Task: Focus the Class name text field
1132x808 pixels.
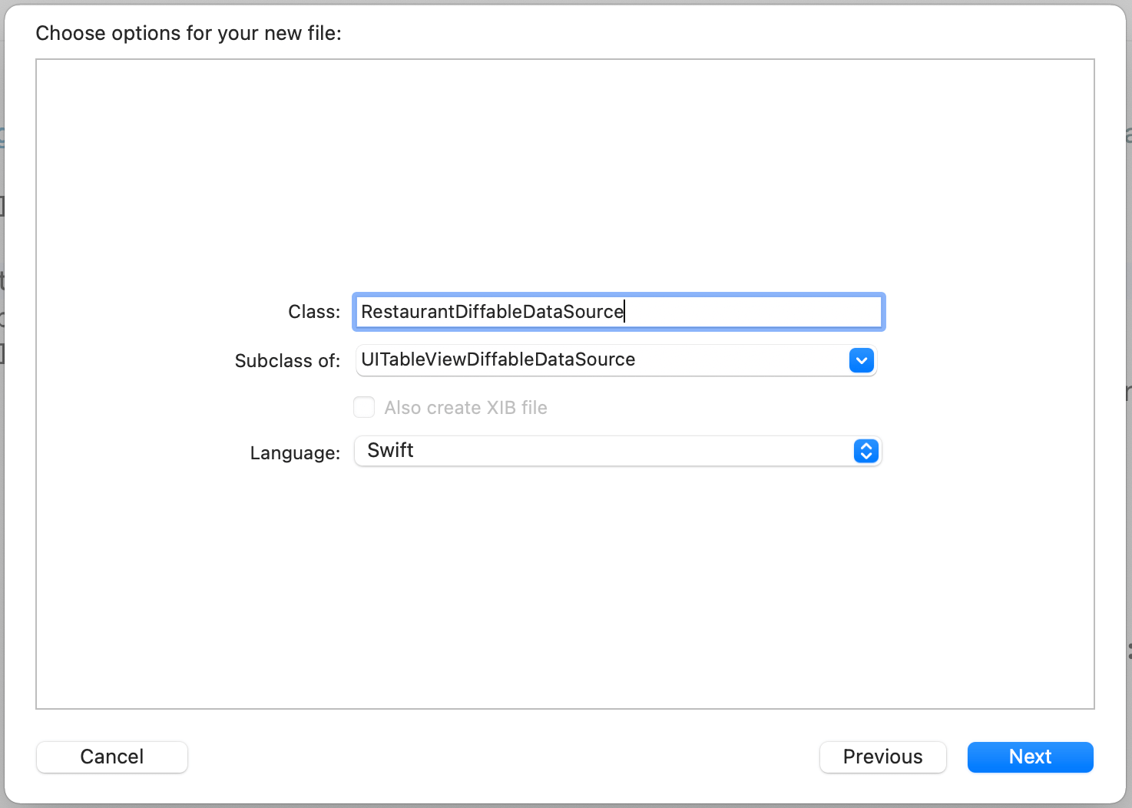Action: [x=753, y=312]
